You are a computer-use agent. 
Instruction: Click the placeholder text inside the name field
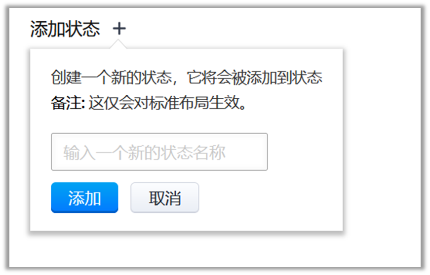(144, 153)
